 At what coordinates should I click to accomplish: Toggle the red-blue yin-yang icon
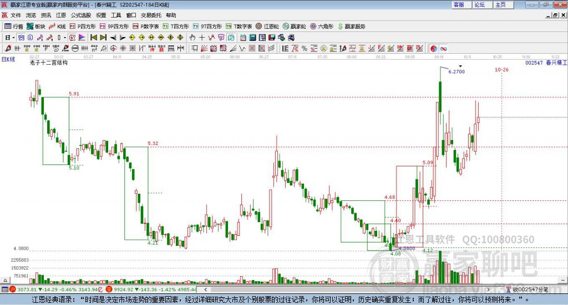click(434, 48)
